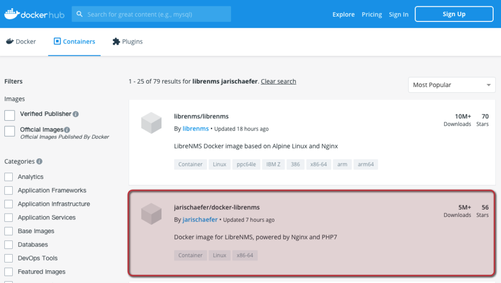Image resolution: width=501 pixels, height=283 pixels.
Task: Enable the Official Images checkbox
Action: [x=10, y=131]
